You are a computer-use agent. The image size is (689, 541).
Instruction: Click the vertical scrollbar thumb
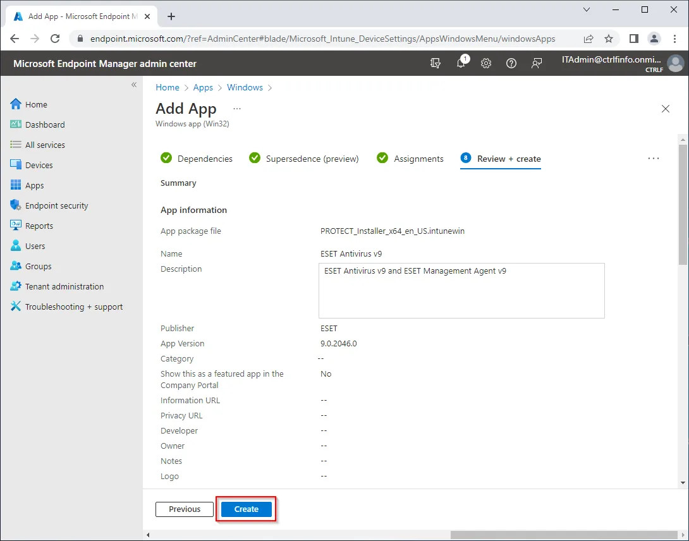click(683, 204)
